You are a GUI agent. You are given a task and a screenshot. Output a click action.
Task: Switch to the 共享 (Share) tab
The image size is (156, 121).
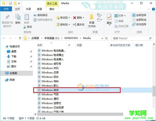click(x=28, y=9)
